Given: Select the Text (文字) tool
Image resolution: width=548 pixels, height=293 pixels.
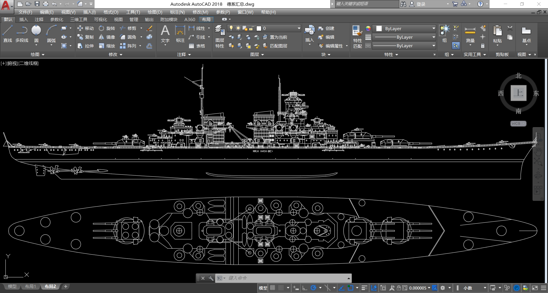Looking at the screenshot, I should (x=165, y=34).
